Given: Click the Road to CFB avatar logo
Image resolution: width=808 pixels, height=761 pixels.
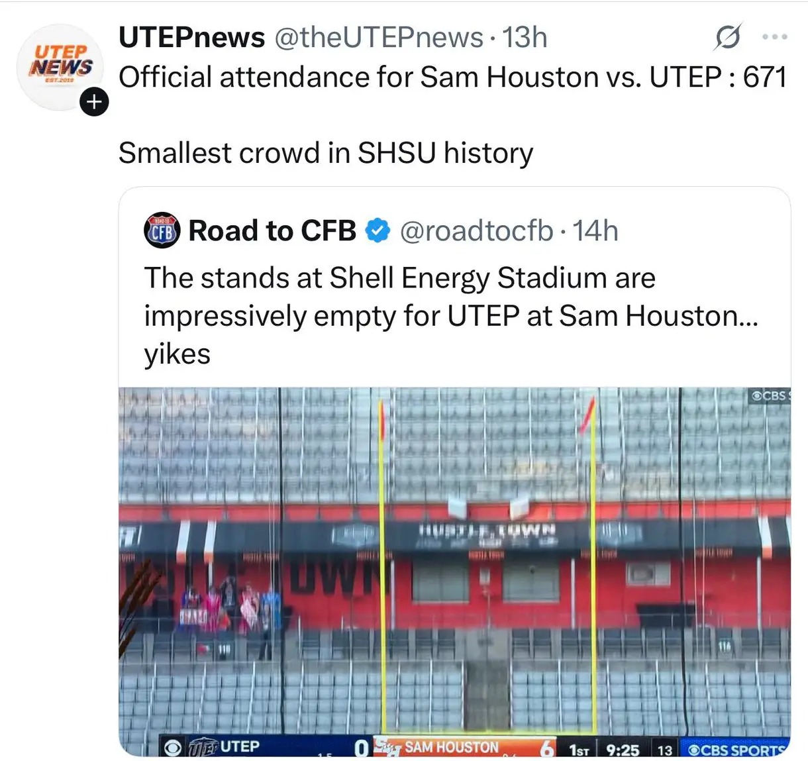Looking at the screenshot, I should point(162,230).
